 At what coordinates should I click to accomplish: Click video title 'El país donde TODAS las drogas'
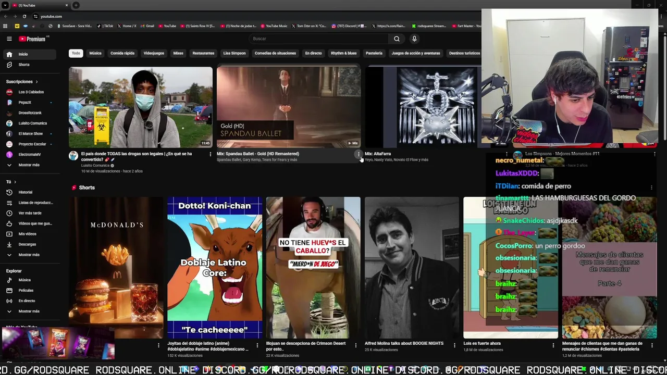pyautogui.click(x=137, y=156)
